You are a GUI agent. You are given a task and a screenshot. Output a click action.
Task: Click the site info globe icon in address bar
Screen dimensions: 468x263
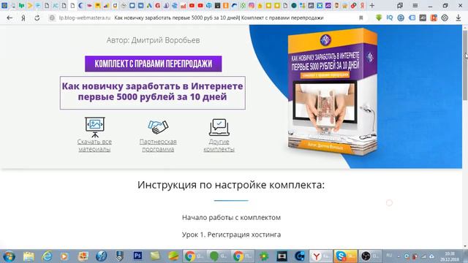[x=52, y=18]
